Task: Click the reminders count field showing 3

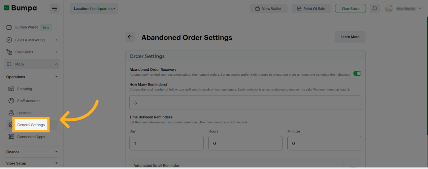Action: 245,103
